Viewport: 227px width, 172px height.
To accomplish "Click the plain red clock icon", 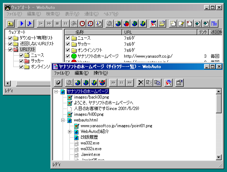I will 82,24.
